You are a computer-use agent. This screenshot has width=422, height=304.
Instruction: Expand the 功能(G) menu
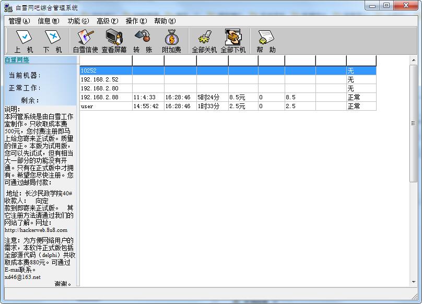point(78,21)
